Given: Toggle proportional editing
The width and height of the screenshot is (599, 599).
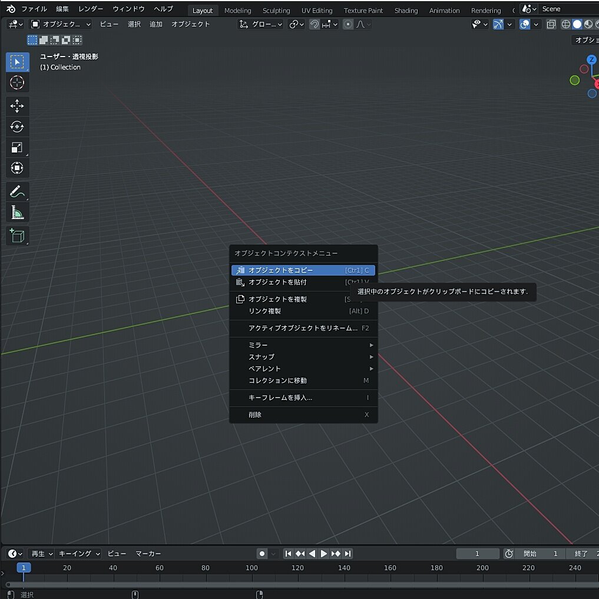Looking at the screenshot, I should point(348,25).
